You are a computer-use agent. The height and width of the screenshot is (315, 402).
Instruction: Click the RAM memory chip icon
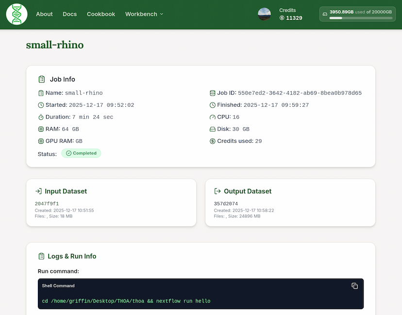pyautogui.click(x=41, y=129)
